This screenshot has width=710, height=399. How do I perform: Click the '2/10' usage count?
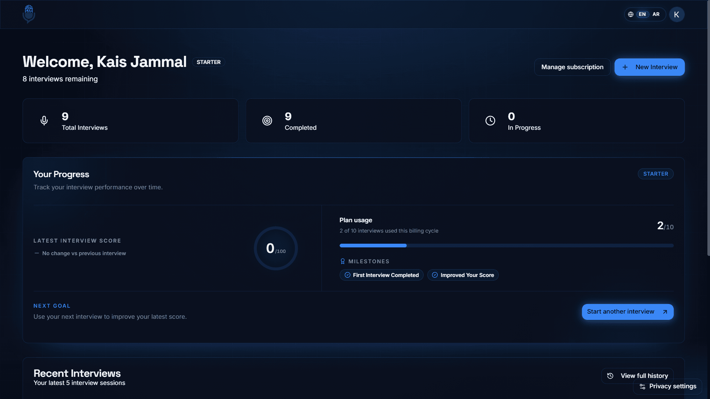point(665,226)
